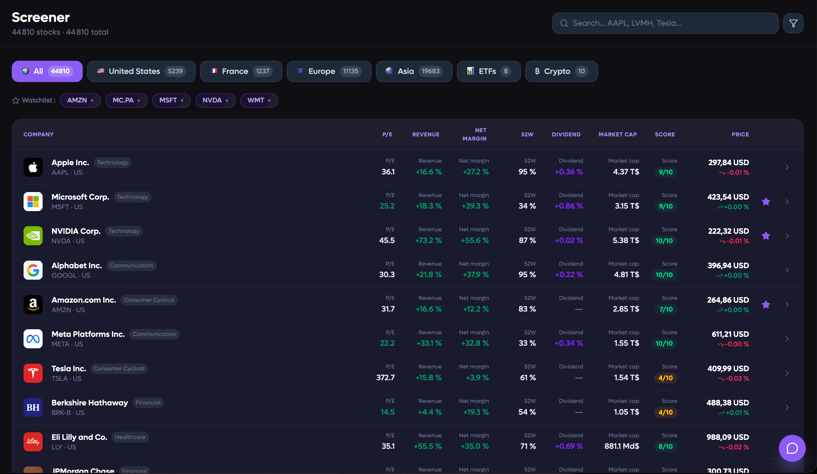Screen dimensions: 817x474
Task: Toggle the NVIDIA watchlist star
Action: [x=766, y=236]
